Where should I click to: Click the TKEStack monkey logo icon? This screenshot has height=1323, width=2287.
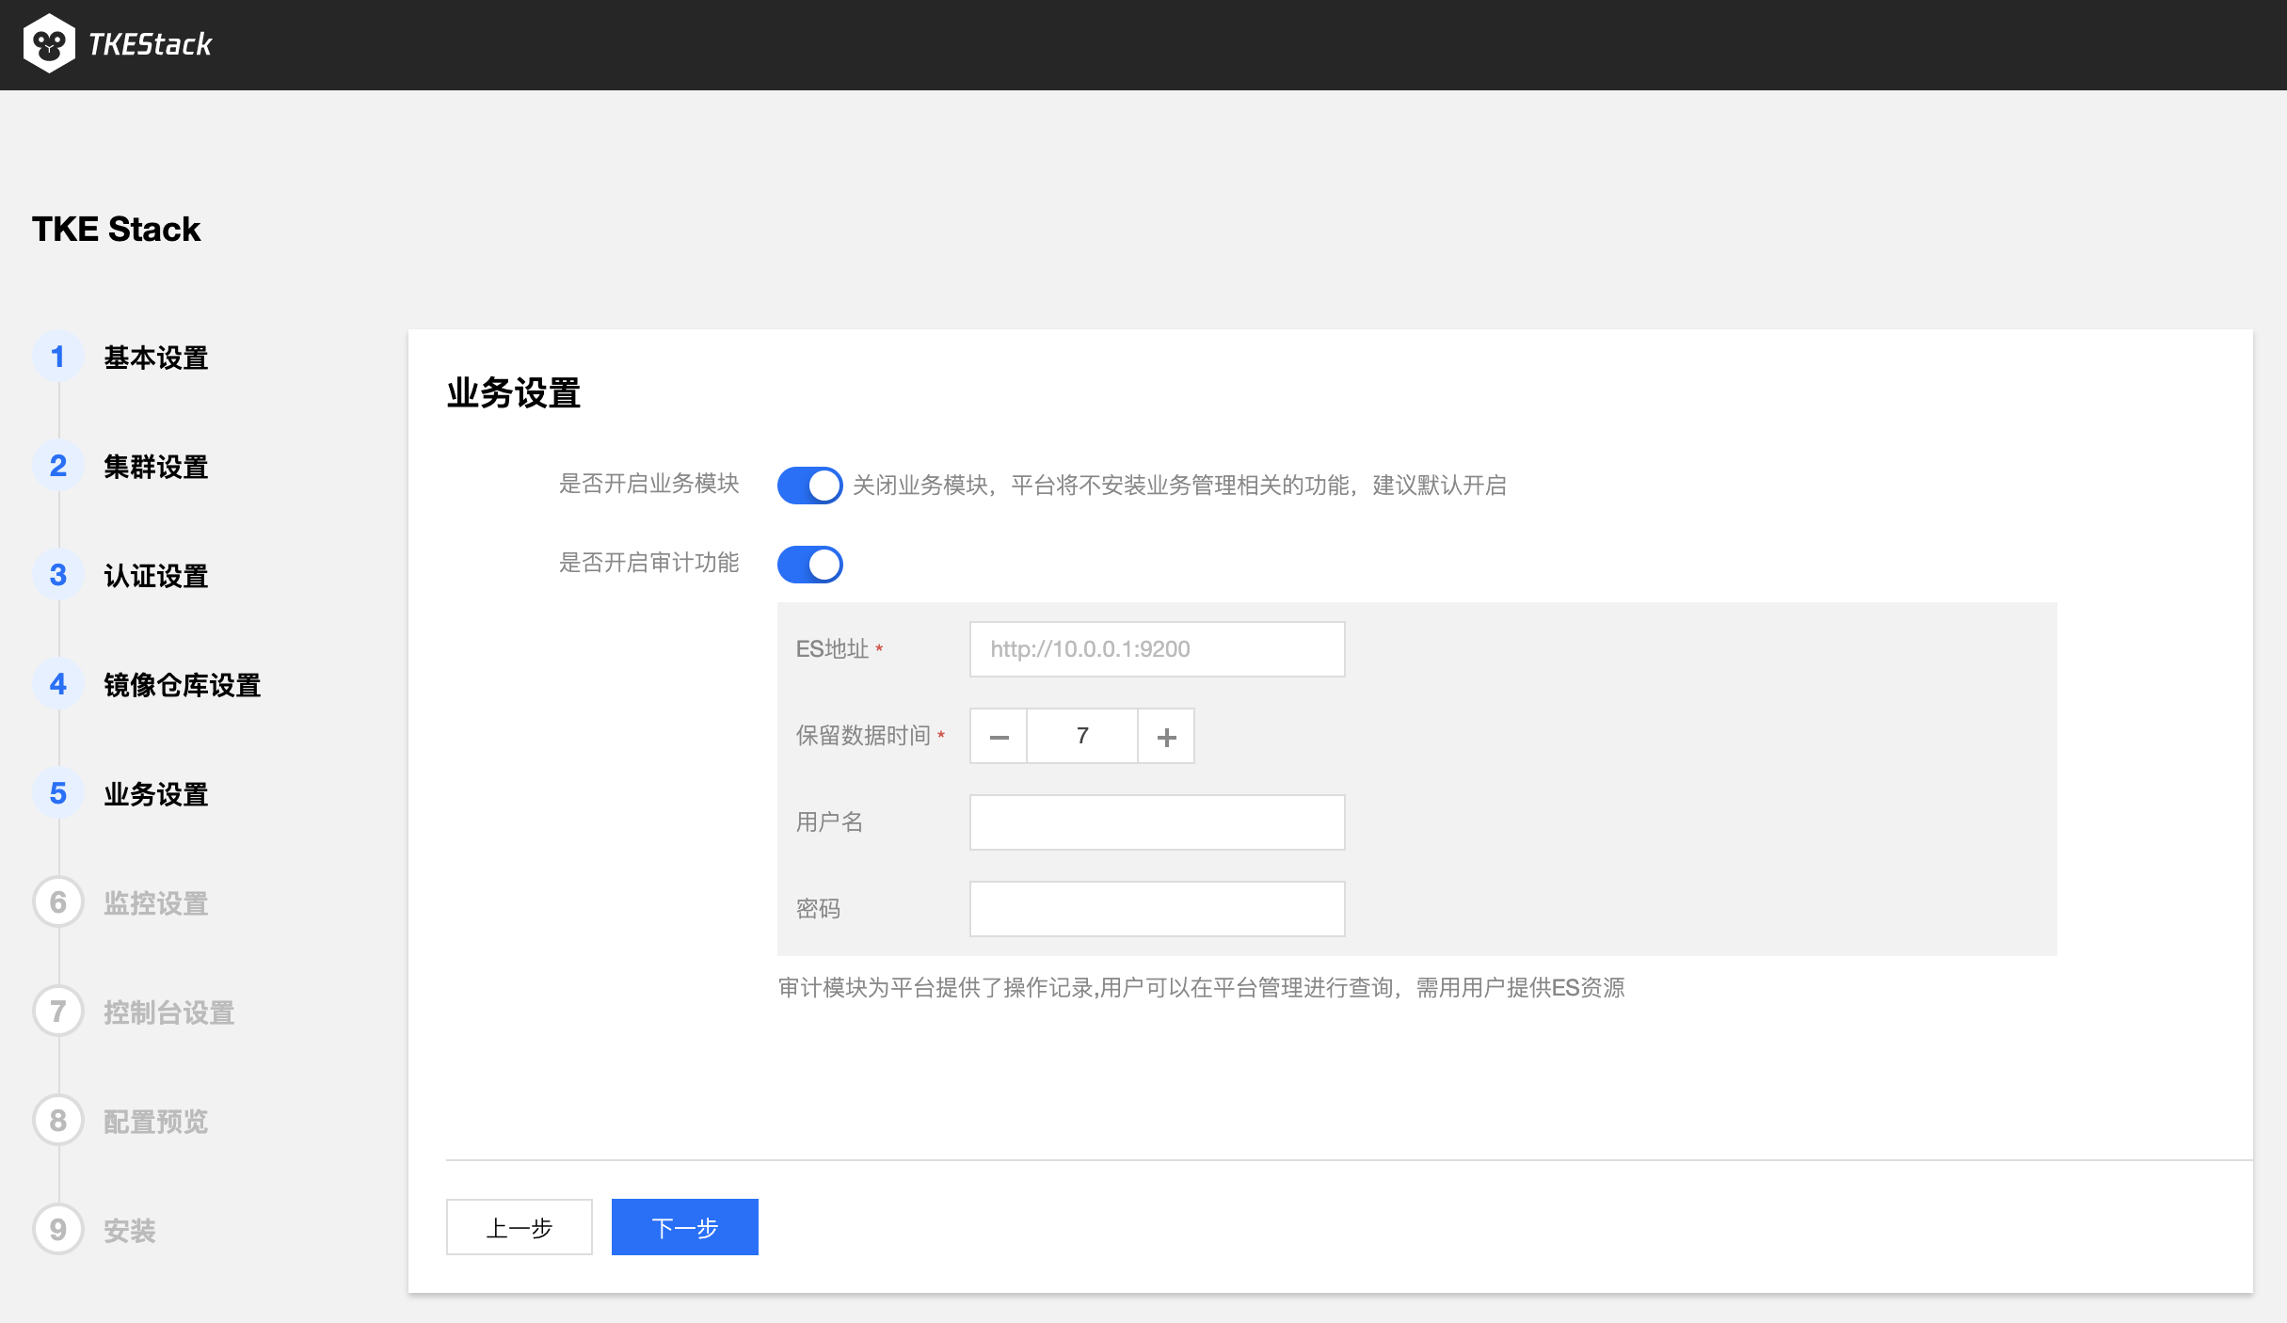point(49,44)
